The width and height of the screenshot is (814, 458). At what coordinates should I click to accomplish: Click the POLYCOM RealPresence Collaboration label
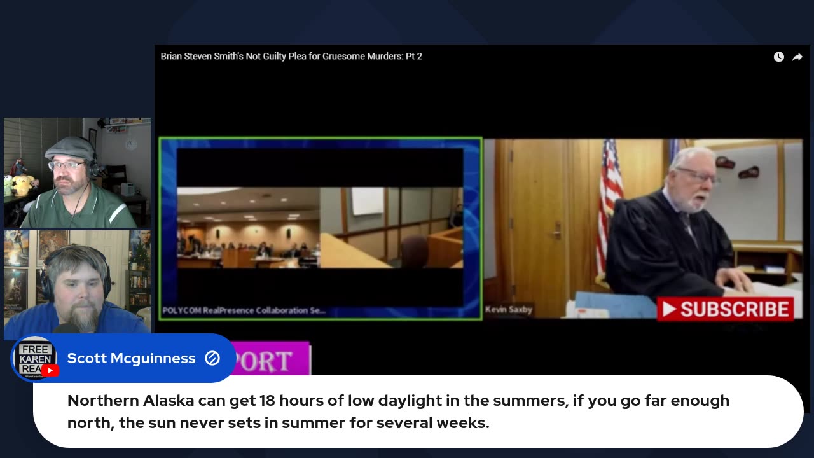(x=244, y=310)
